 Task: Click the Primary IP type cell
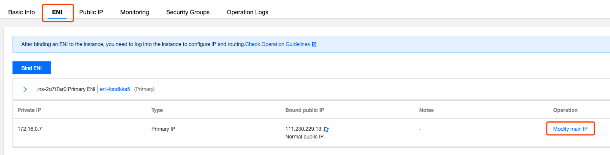(163, 129)
